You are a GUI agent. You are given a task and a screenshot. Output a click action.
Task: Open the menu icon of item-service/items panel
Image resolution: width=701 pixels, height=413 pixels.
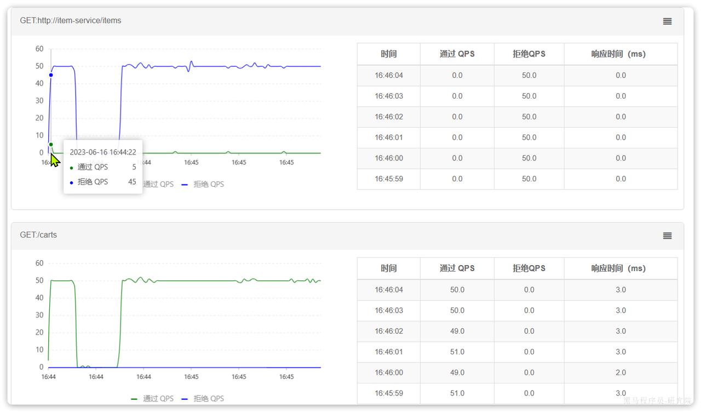pyautogui.click(x=667, y=21)
